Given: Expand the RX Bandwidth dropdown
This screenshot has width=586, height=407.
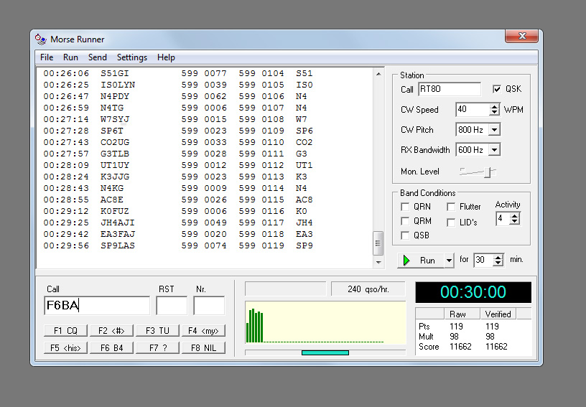Looking at the screenshot, I should click(x=494, y=150).
